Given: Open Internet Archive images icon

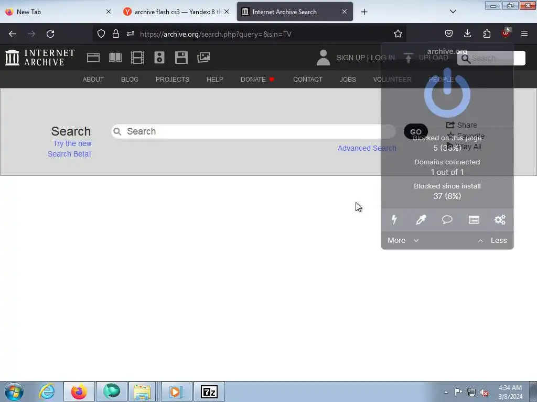Looking at the screenshot, I should (x=203, y=58).
